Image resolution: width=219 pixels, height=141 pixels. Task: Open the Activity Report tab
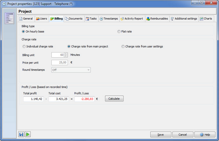pos(132,19)
